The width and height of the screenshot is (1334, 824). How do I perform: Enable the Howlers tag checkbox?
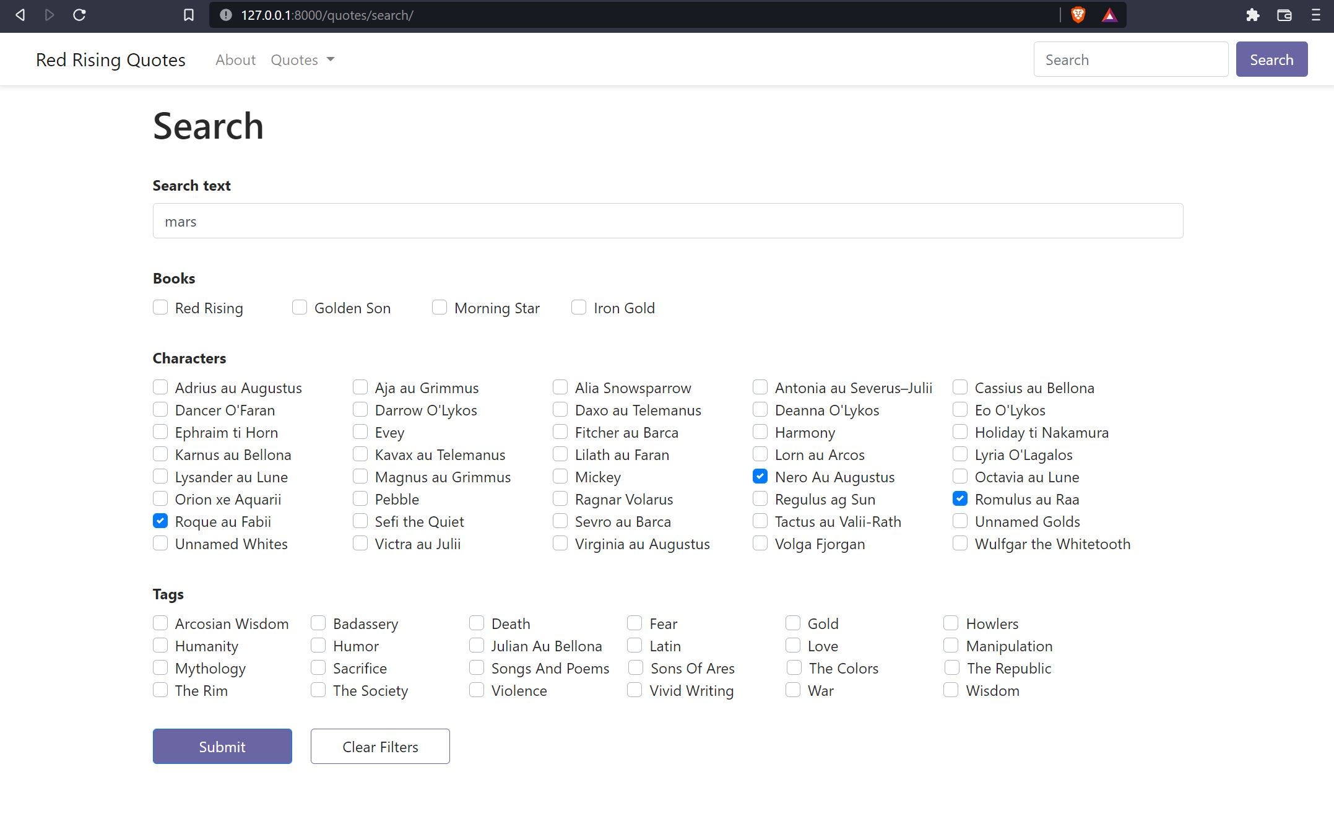pyautogui.click(x=951, y=623)
